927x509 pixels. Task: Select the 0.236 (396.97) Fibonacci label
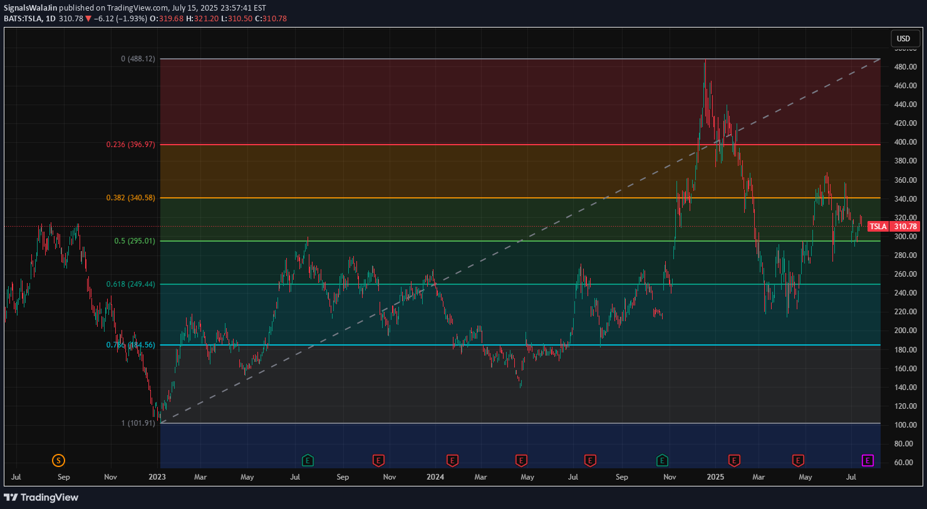pos(130,145)
